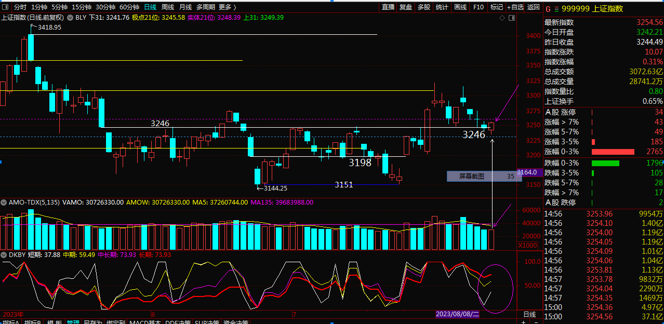Open the AMO-TDX indicator settings icon
664x324 pixels.
coord(4,203)
